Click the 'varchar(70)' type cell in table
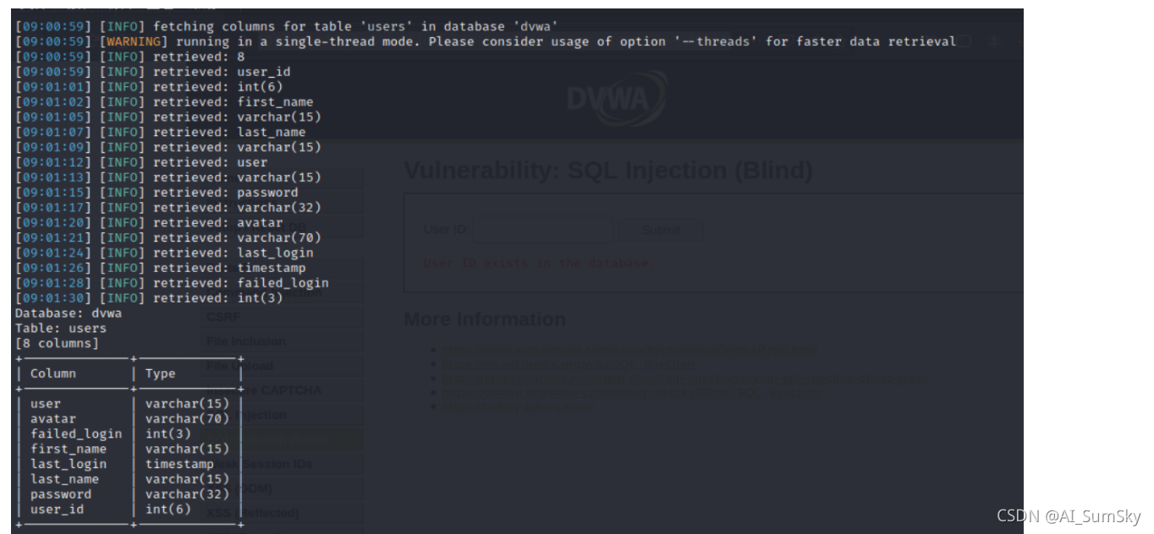Image resolution: width=1154 pixels, height=534 pixels. tap(187, 419)
